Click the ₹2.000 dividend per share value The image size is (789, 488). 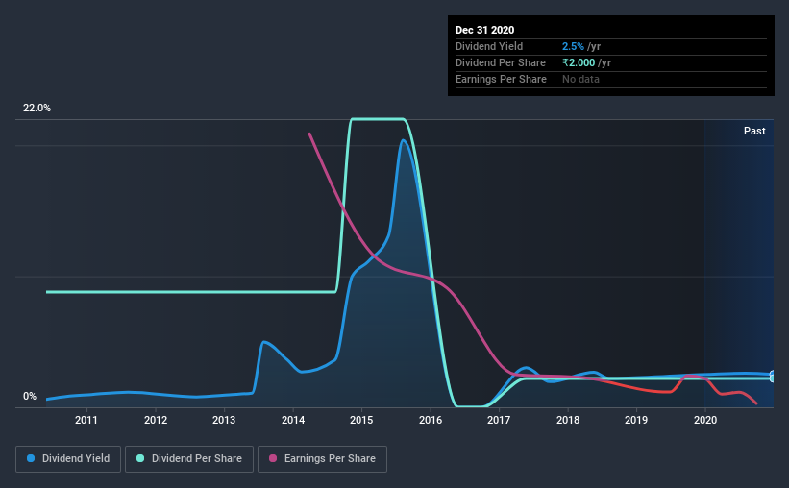point(579,62)
